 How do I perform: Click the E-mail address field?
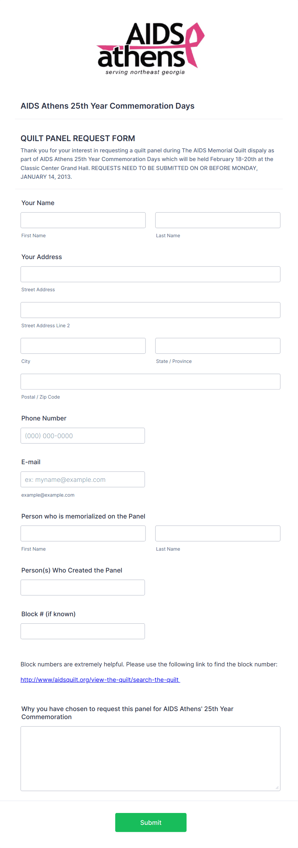click(82, 479)
